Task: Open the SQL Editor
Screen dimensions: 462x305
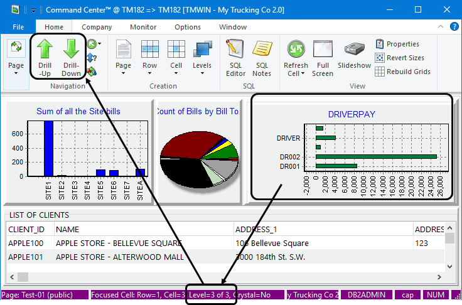Action: [235, 58]
